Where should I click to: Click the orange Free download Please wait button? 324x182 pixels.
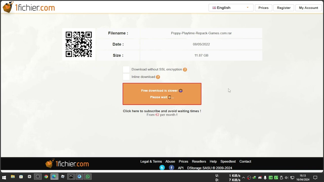coord(162,94)
